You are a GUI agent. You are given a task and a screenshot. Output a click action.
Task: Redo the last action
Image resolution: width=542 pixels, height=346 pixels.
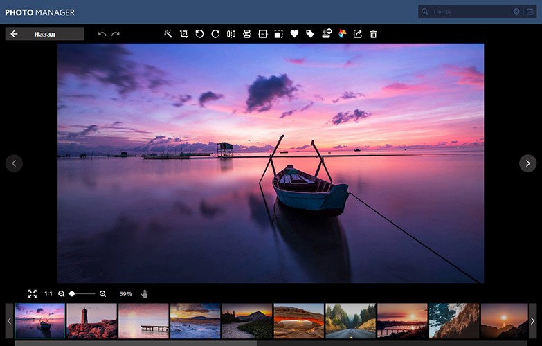(x=116, y=34)
